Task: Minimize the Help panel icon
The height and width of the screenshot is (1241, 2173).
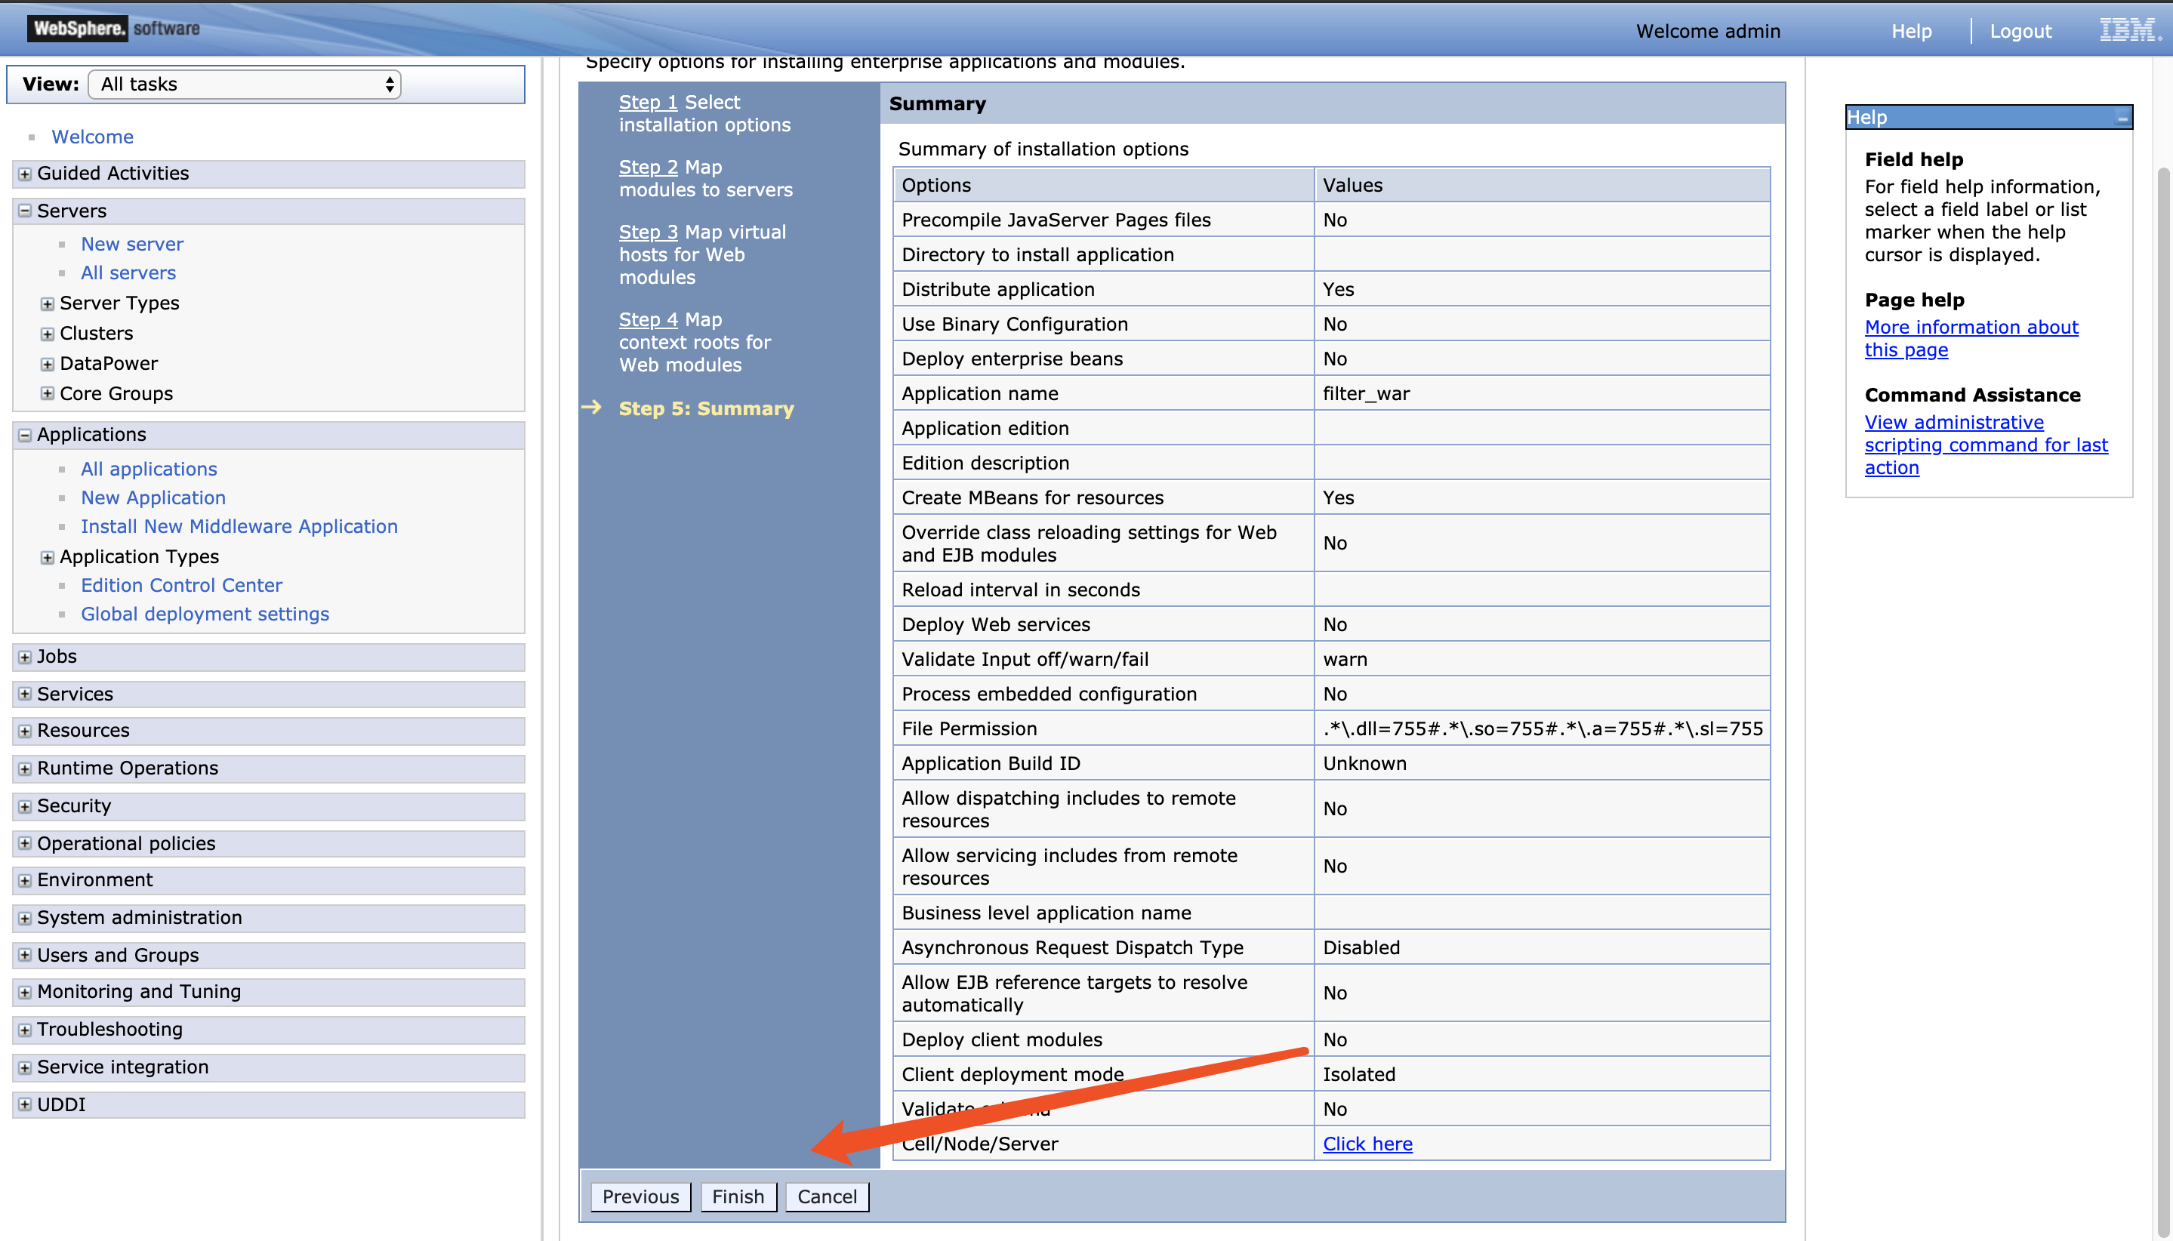Action: [2122, 119]
